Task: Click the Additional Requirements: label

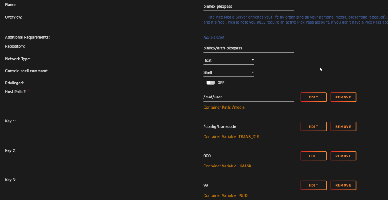Action: pyautogui.click(x=28, y=37)
